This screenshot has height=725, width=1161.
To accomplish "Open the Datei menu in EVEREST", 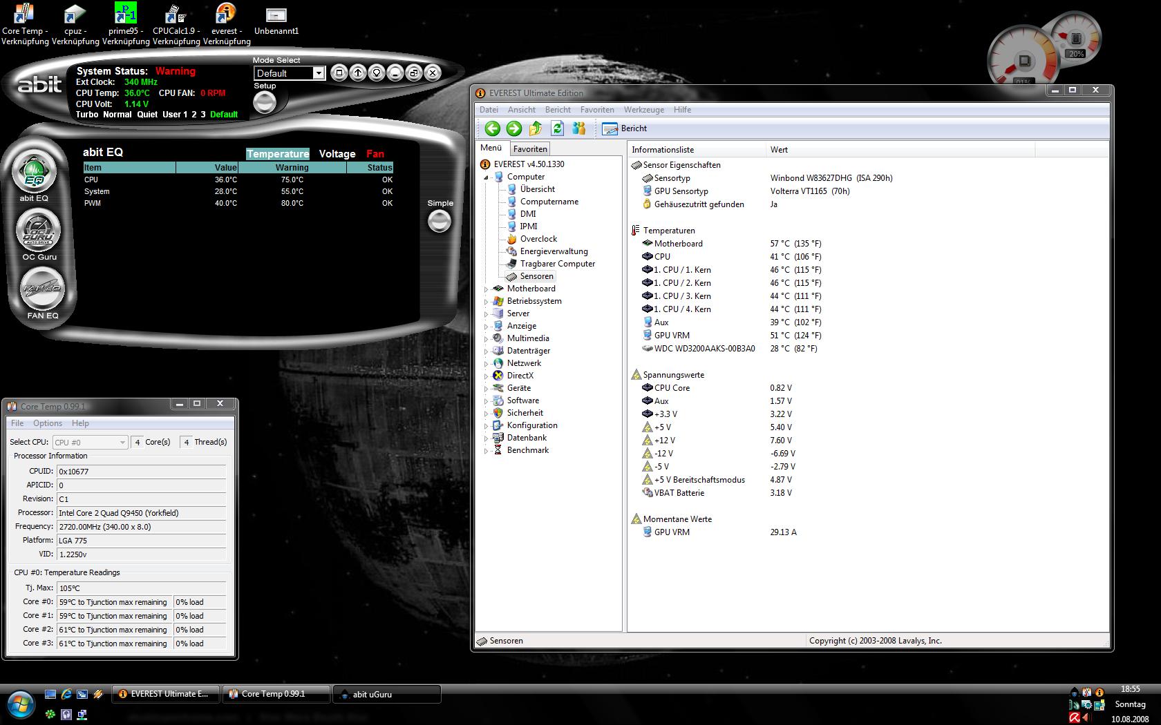I will [x=489, y=110].
